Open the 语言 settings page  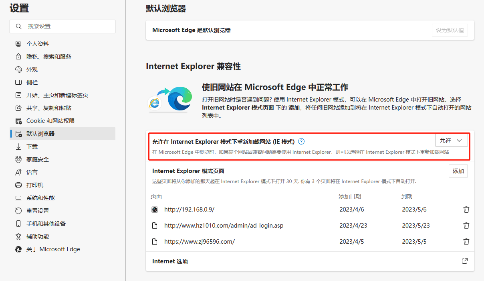63,172
